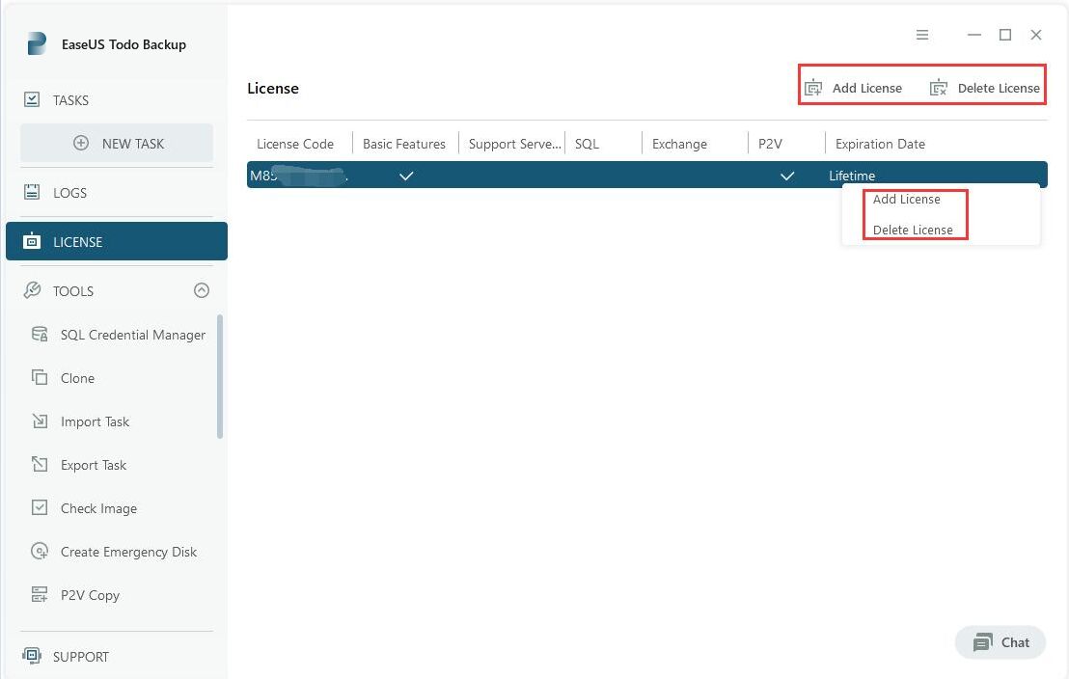
Task: Select the LICENSE section label
Action: point(78,242)
